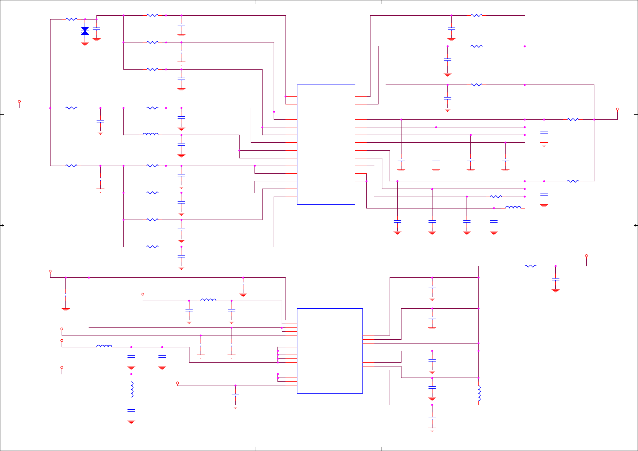Select the resistor feeding the TVS diode
This screenshot has width=638, height=451.
coord(72,19)
